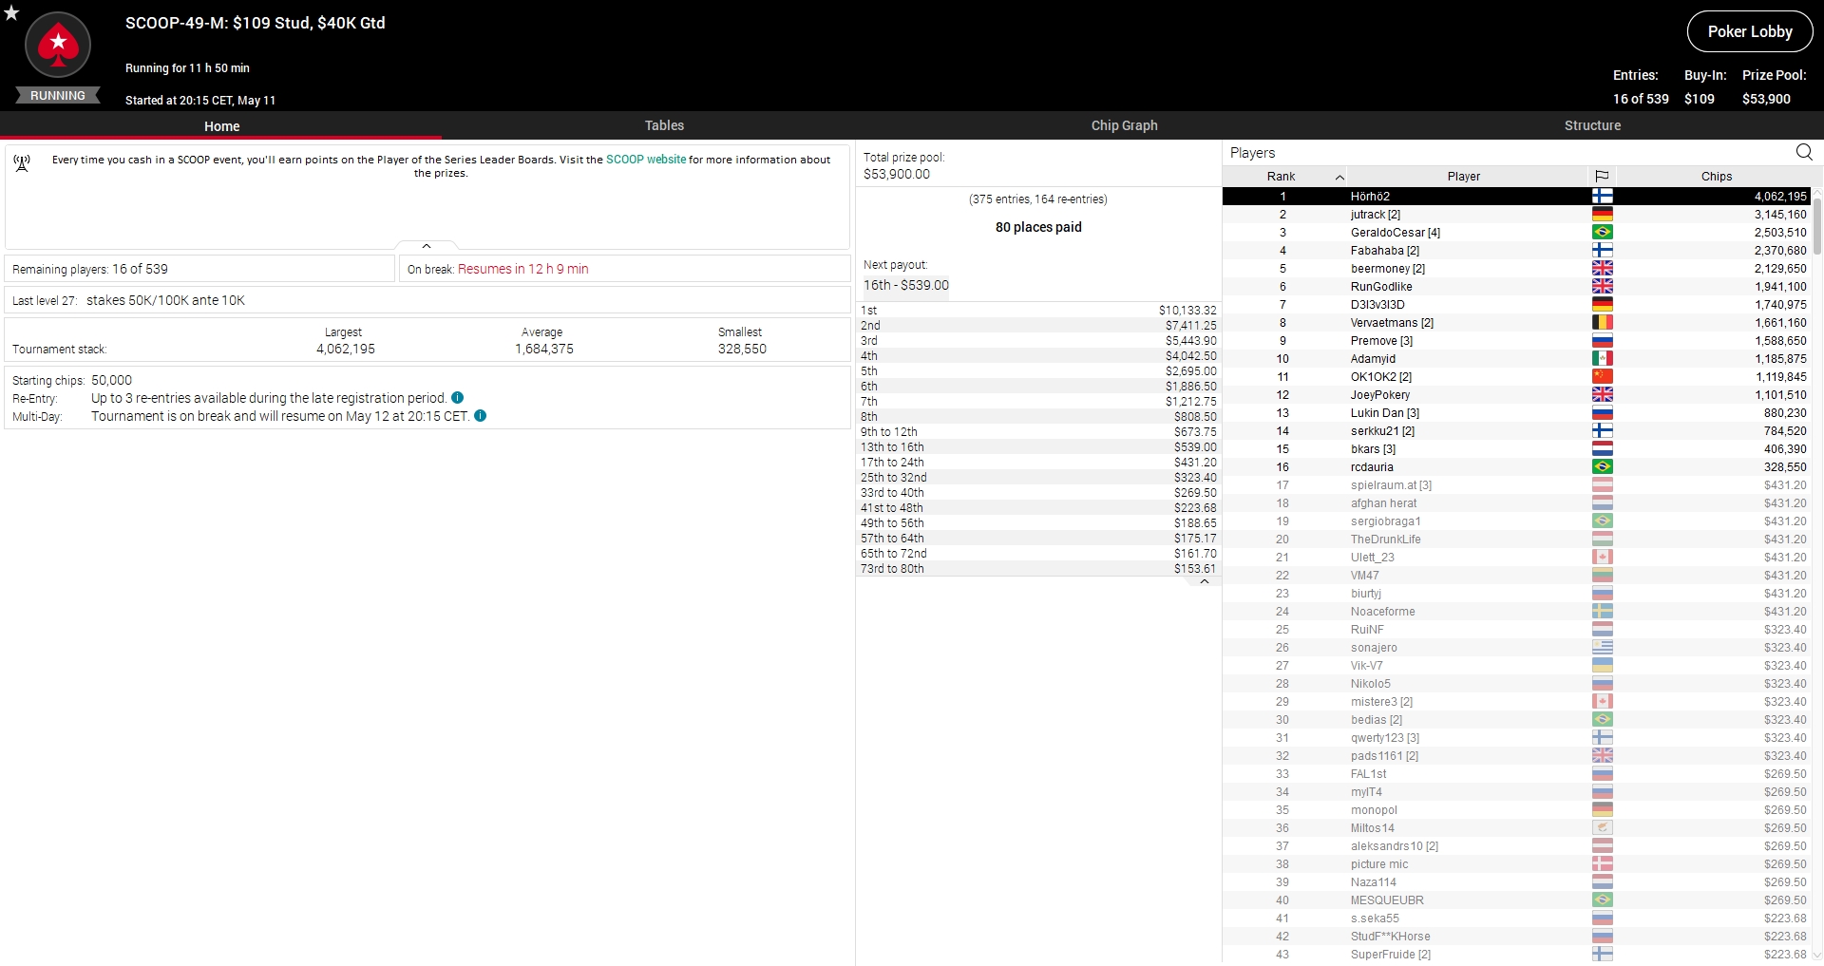Open the Chip Graph tab

(x=1124, y=125)
